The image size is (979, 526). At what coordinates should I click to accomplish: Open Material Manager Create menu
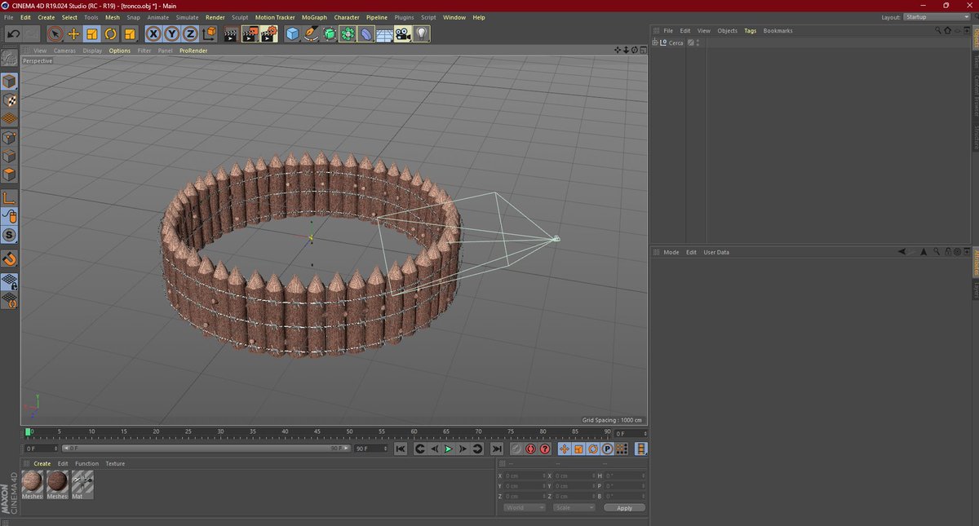click(42, 464)
